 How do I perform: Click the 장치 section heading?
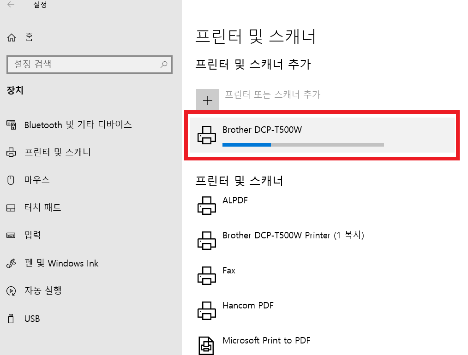pos(15,90)
